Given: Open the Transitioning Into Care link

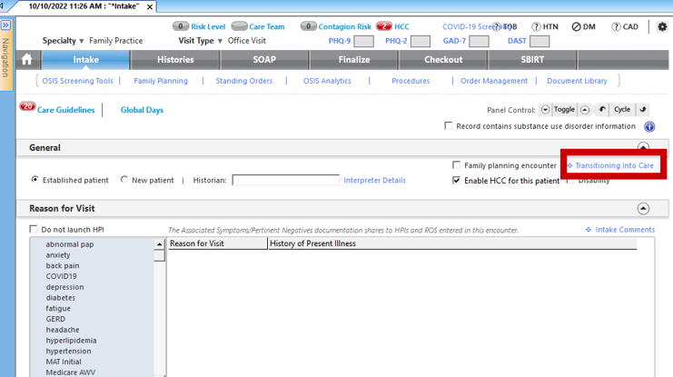Looking at the screenshot, I should coord(614,165).
